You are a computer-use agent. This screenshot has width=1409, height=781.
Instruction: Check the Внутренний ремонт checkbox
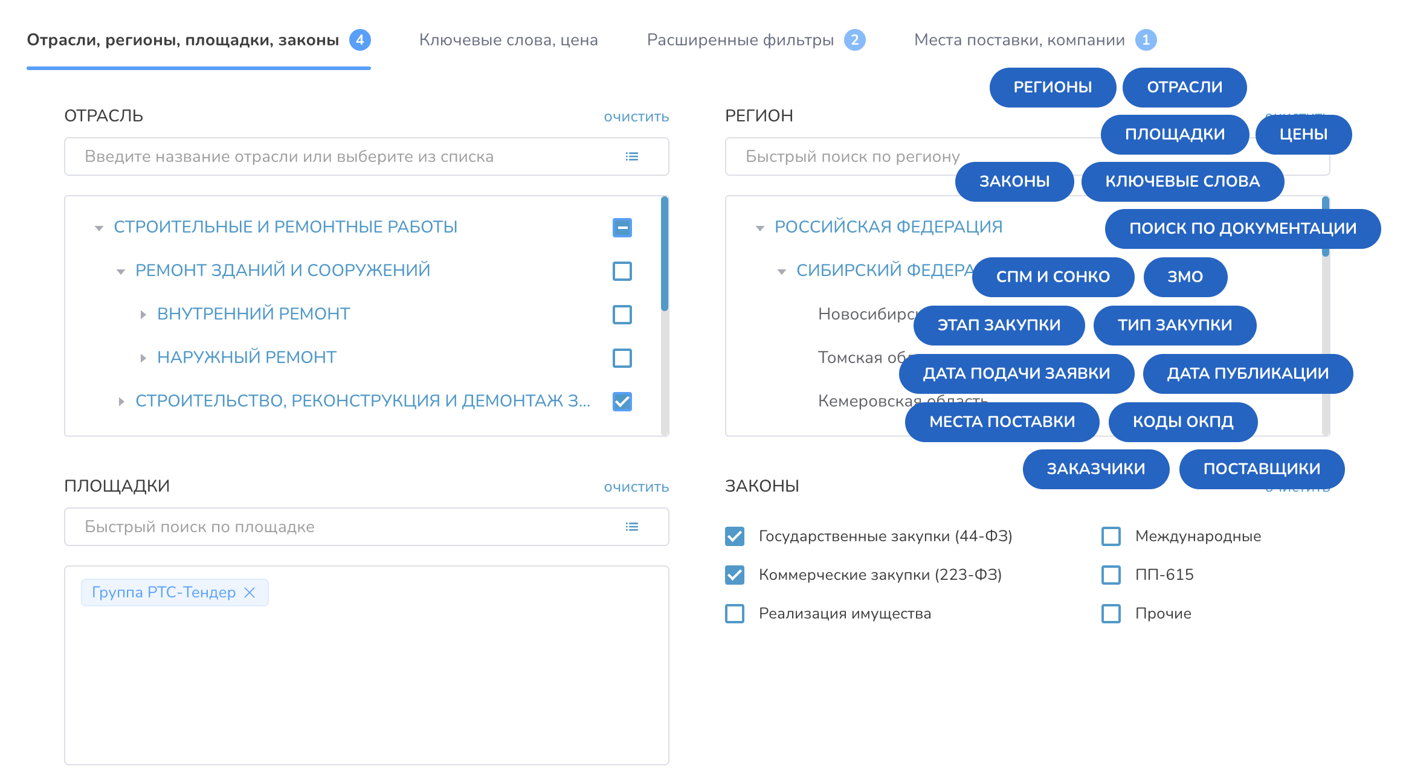[622, 315]
